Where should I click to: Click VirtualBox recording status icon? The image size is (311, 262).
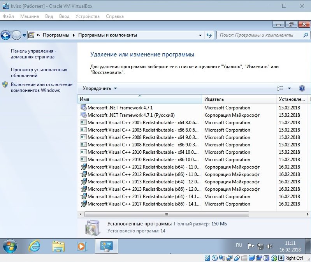click(259, 258)
